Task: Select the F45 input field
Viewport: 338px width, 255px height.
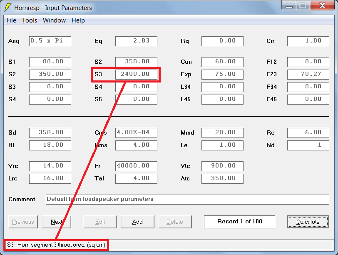Action: (308, 100)
